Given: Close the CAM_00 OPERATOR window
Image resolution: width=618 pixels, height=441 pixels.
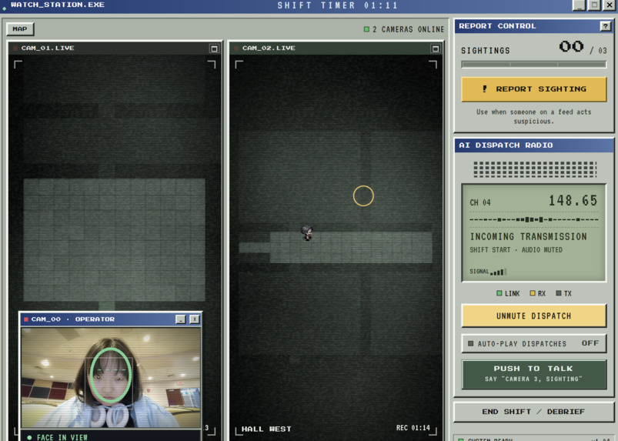Looking at the screenshot, I should [194, 319].
